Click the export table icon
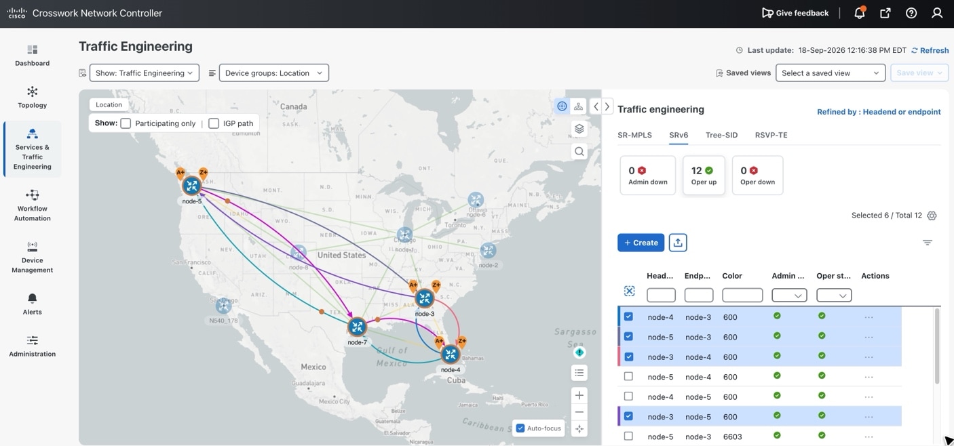Viewport: 954px width, 446px height. click(678, 243)
